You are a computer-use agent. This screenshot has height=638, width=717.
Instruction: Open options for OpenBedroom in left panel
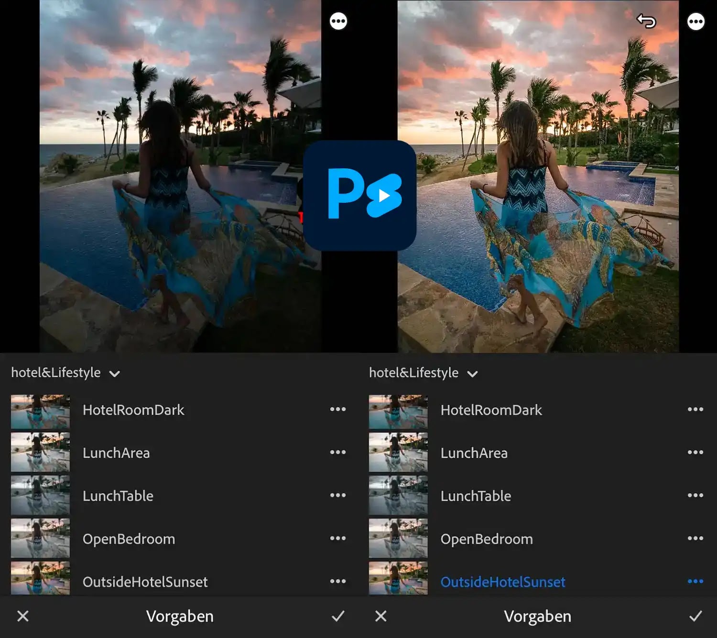click(338, 539)
